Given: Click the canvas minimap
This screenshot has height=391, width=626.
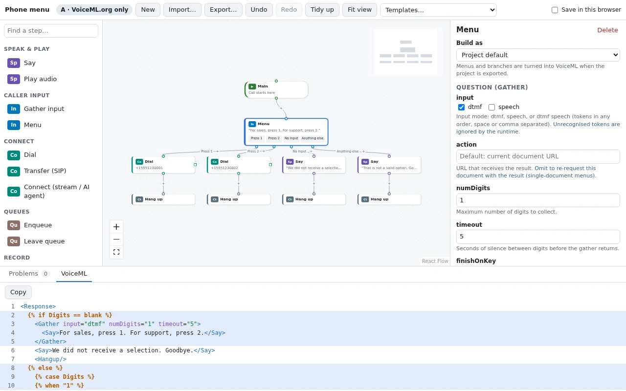Looking at the screenshot, I should point(406,52).
